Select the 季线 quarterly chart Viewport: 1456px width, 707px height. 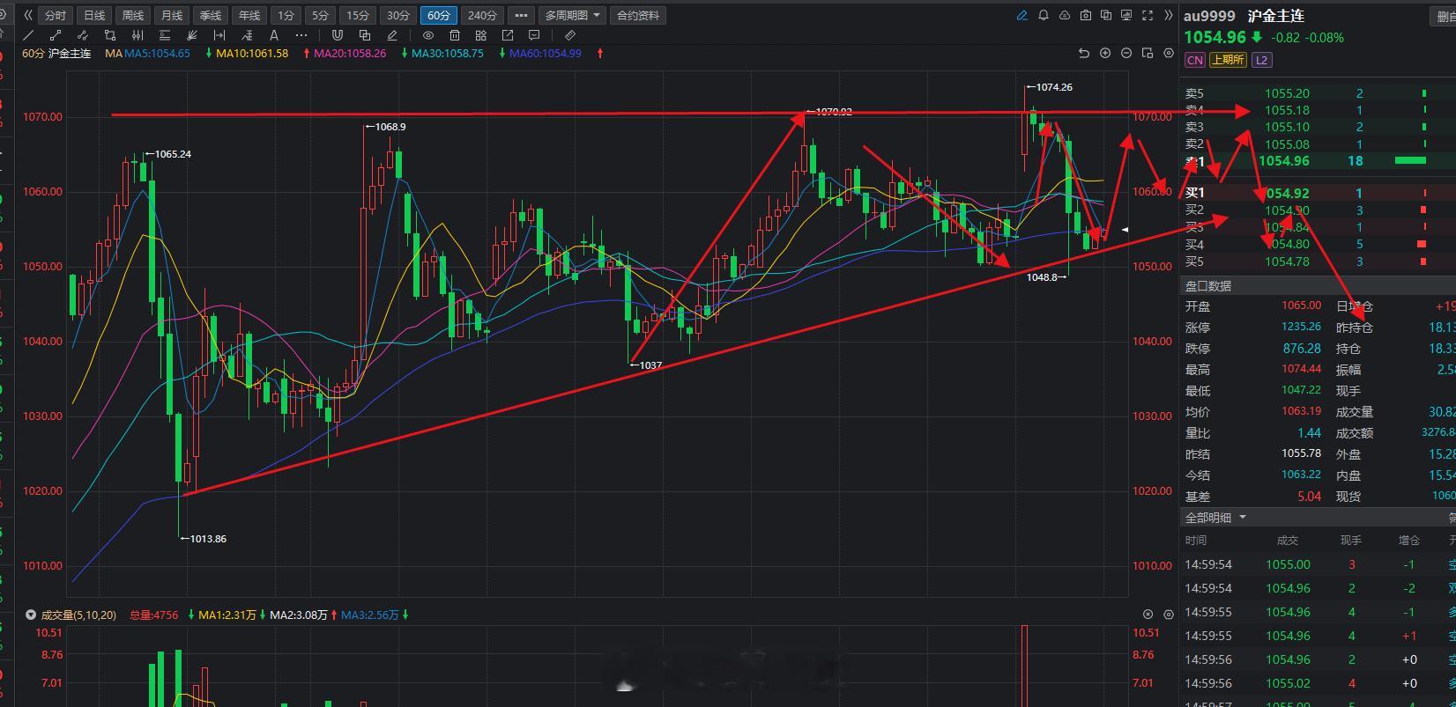click(x=210, y=15)
